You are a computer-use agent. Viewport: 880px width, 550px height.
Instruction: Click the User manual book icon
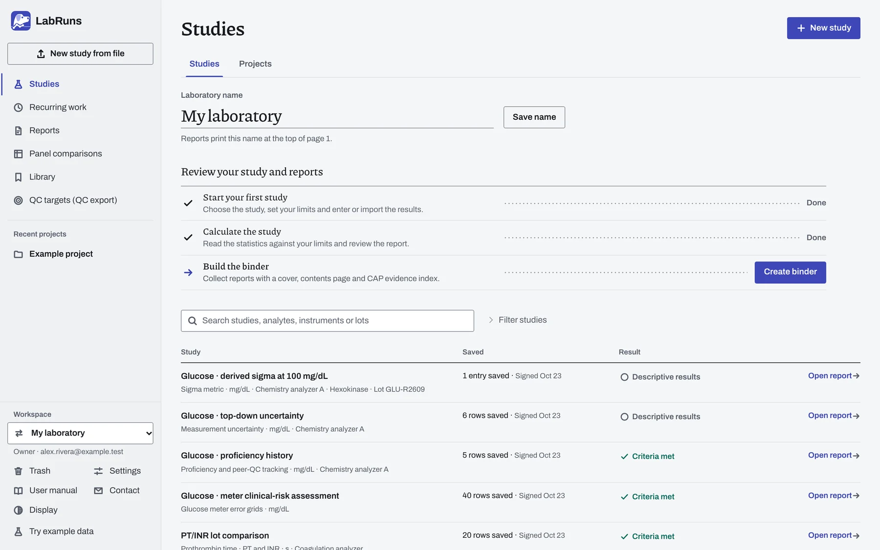pyautogui.click(x=18, y=491)
